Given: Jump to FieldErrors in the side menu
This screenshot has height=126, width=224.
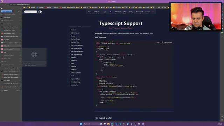Looking at the screenshot, I should (74, 61).
